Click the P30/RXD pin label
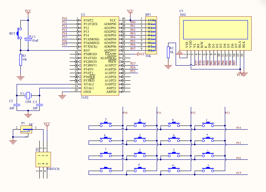Image resolution: width=266 pixels, height=192 pixels. click(x=90, y=54)
